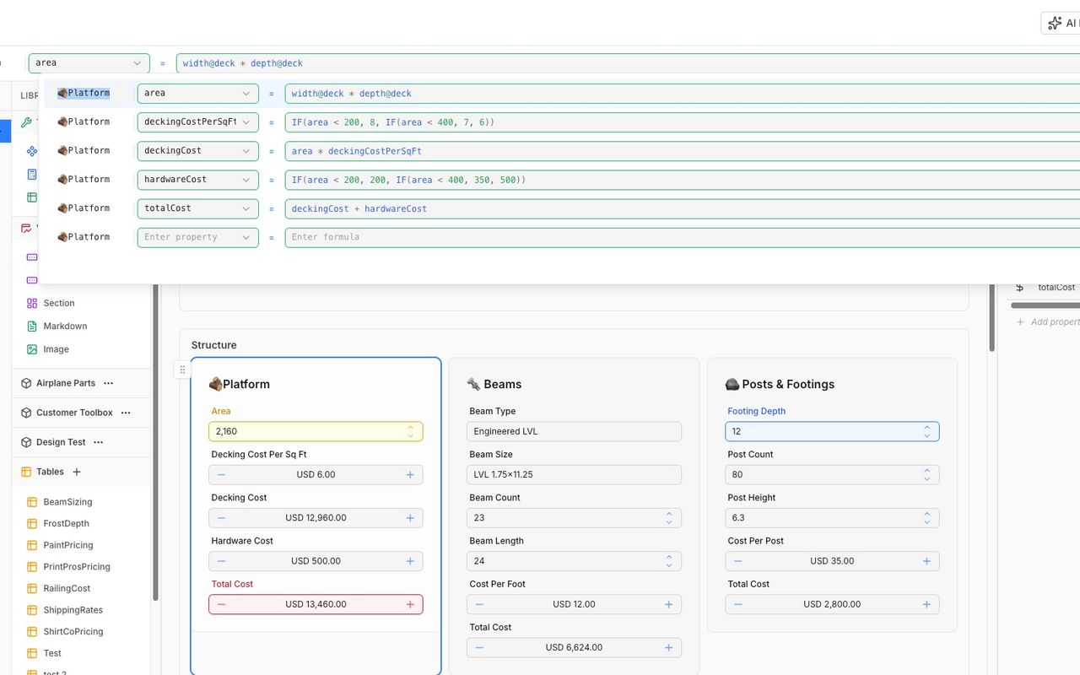Click the Markdown document icon in the sidebar
The image size is (1080, 675).
point(32,326)
